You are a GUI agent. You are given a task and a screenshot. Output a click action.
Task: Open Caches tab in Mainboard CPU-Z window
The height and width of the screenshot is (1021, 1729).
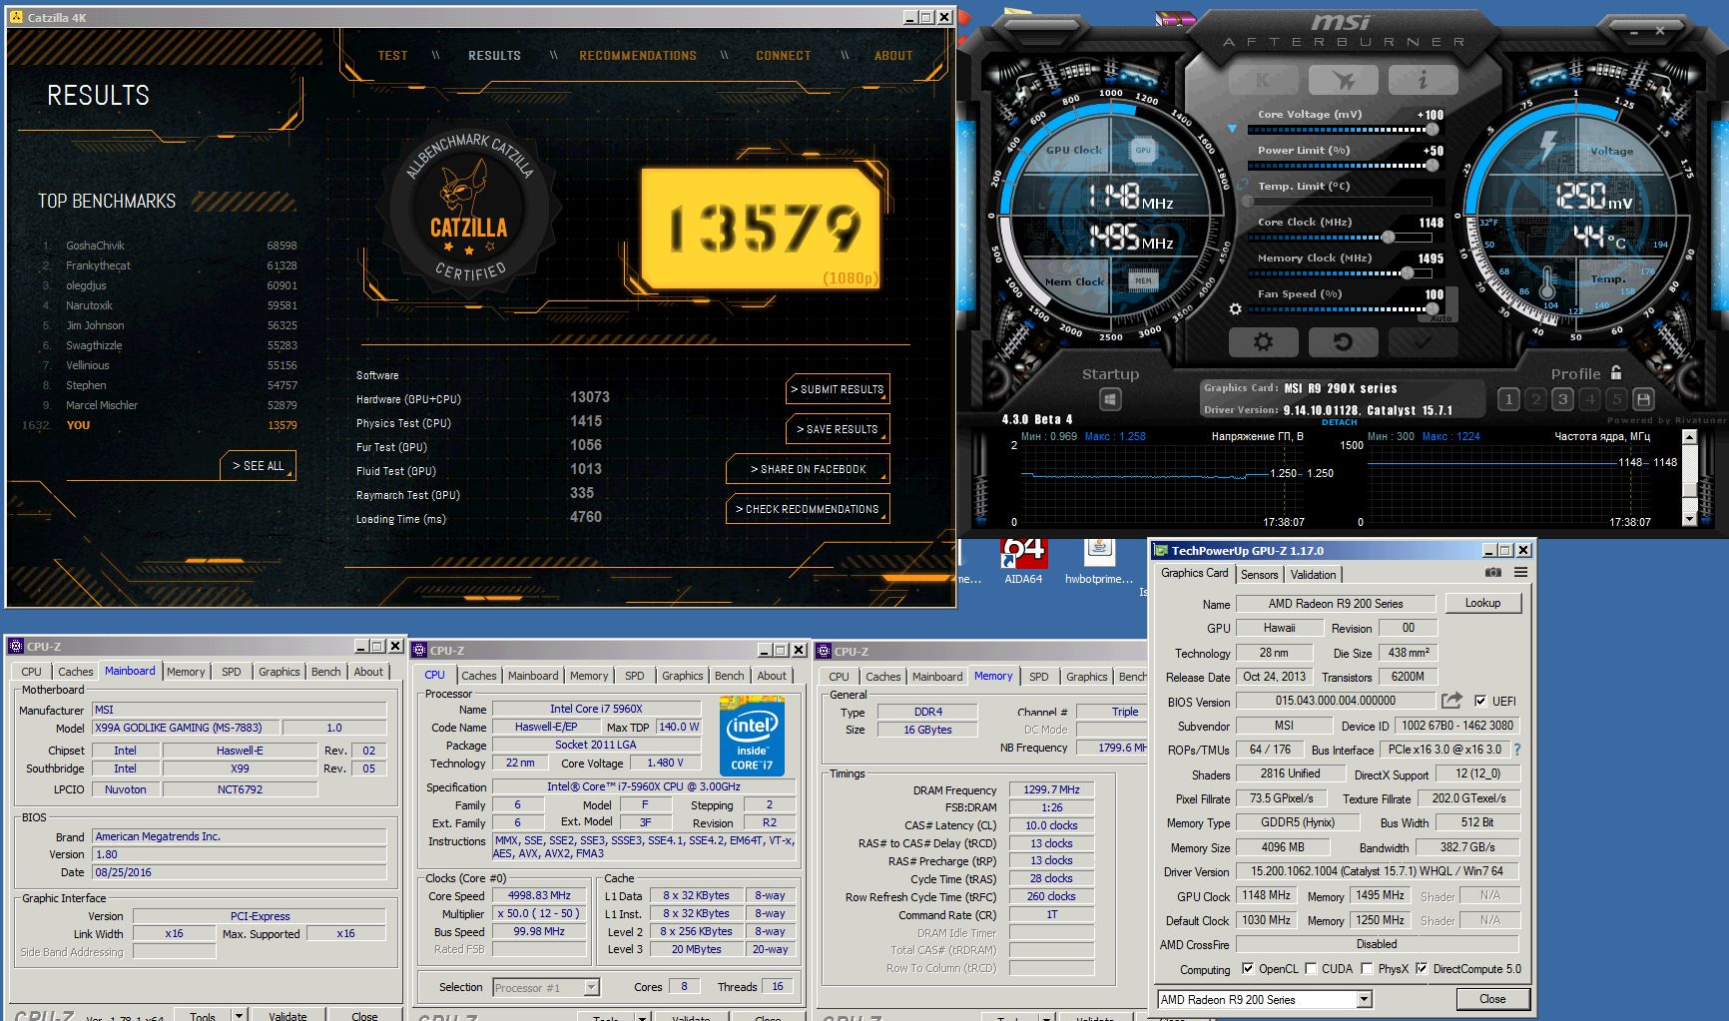[75, 672]
